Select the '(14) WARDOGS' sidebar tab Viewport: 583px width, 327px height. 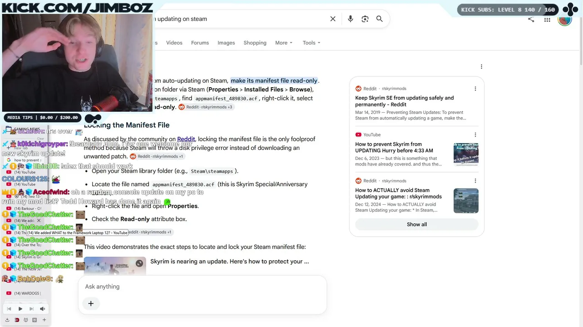click(25, 293)
